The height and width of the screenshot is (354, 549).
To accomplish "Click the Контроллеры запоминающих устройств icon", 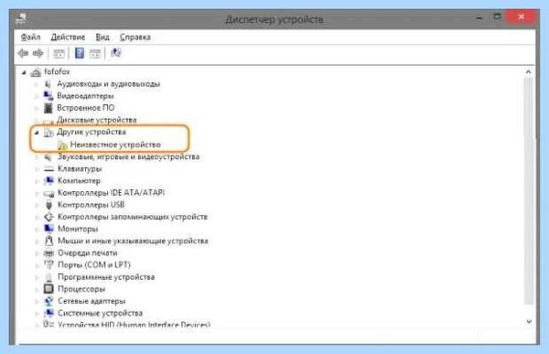I will click(x=48, y=217).
